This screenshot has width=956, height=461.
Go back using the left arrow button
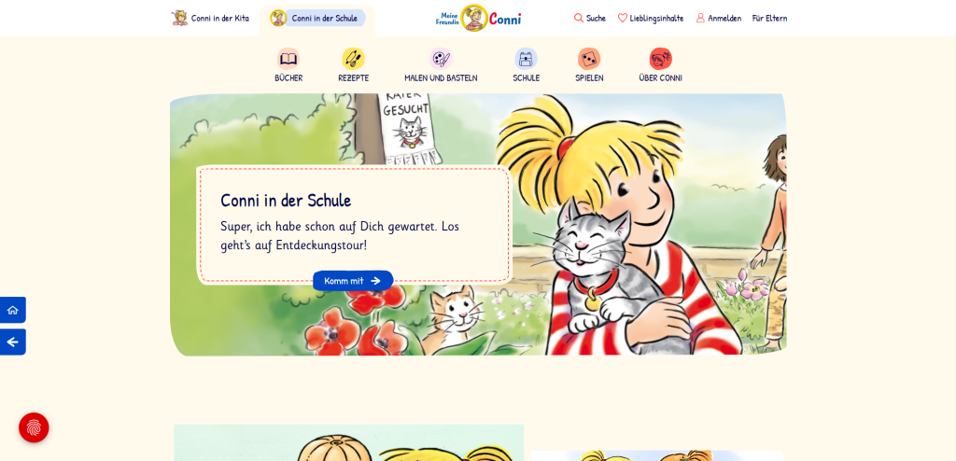(x=13, y=342)
